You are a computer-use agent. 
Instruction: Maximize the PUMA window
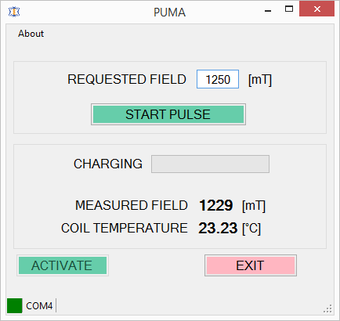point(289,9)
